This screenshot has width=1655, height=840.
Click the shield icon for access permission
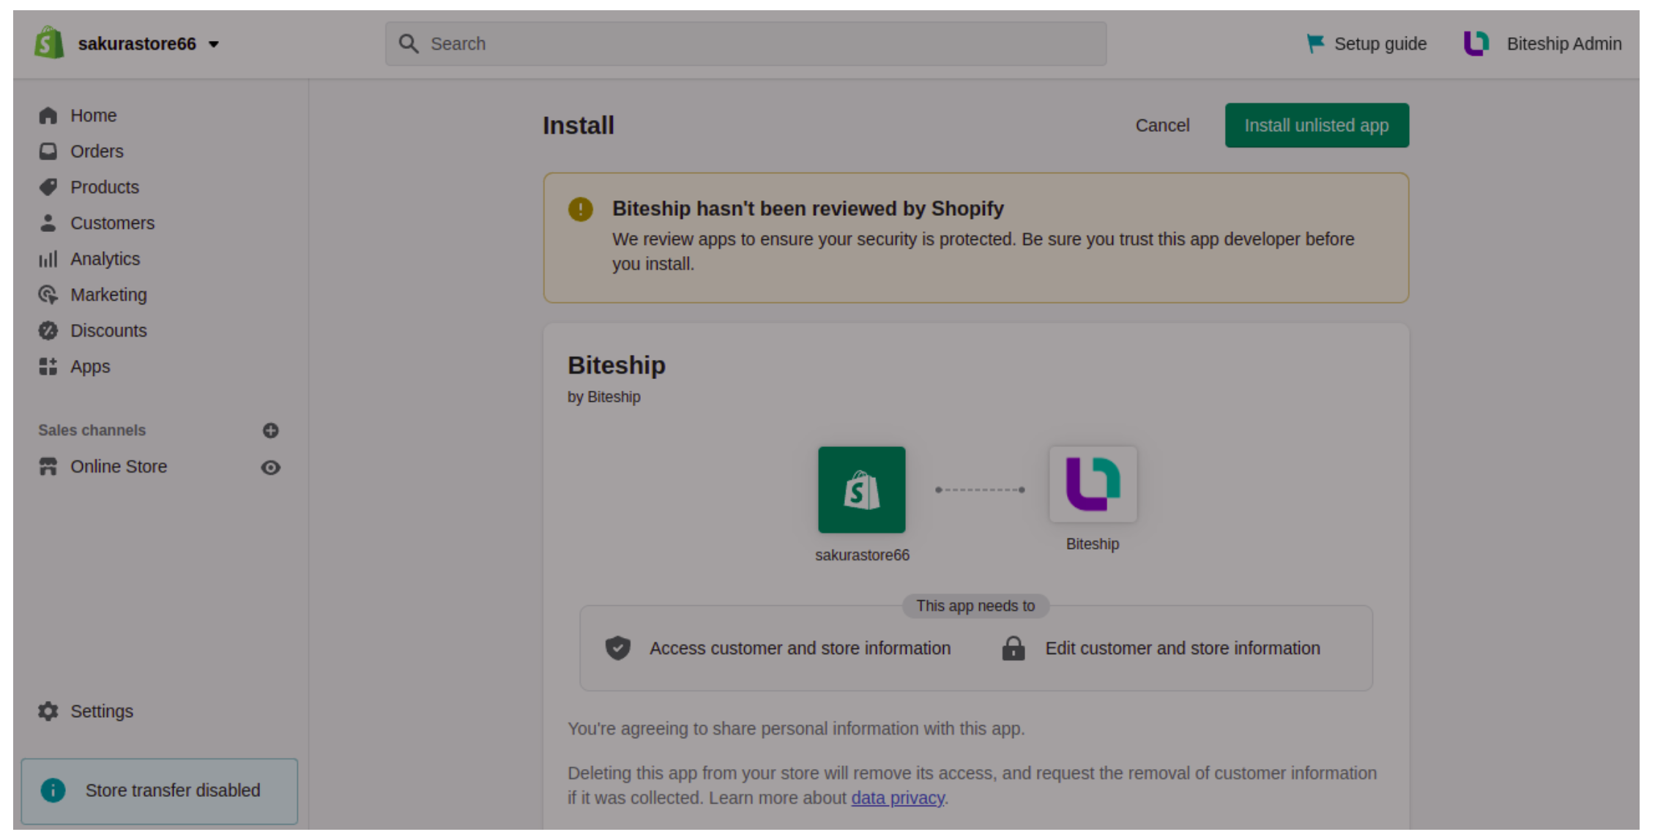[x=617, y=648]
